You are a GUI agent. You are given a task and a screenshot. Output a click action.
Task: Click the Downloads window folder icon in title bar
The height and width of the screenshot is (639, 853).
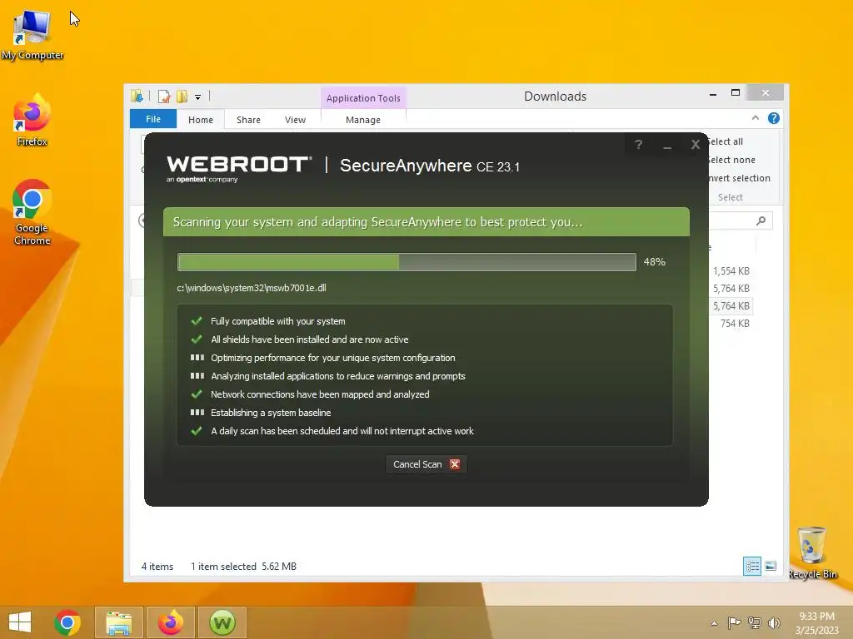tap(137, 97)
